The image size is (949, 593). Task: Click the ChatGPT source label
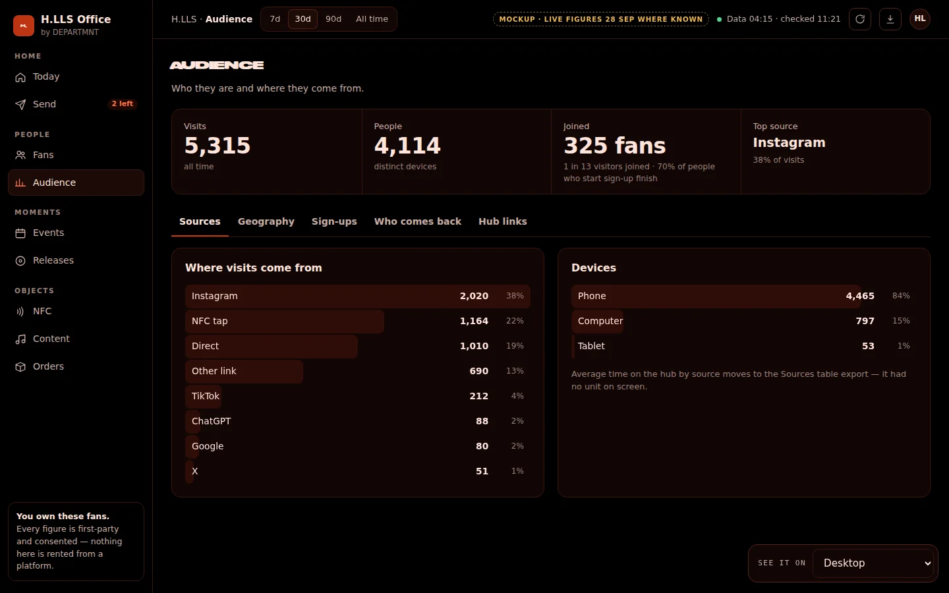pos(211,422)
